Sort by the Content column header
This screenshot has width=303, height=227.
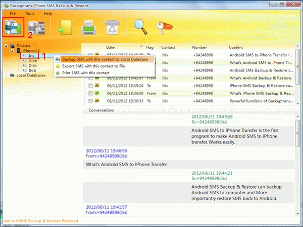click(x=236, y=47)
